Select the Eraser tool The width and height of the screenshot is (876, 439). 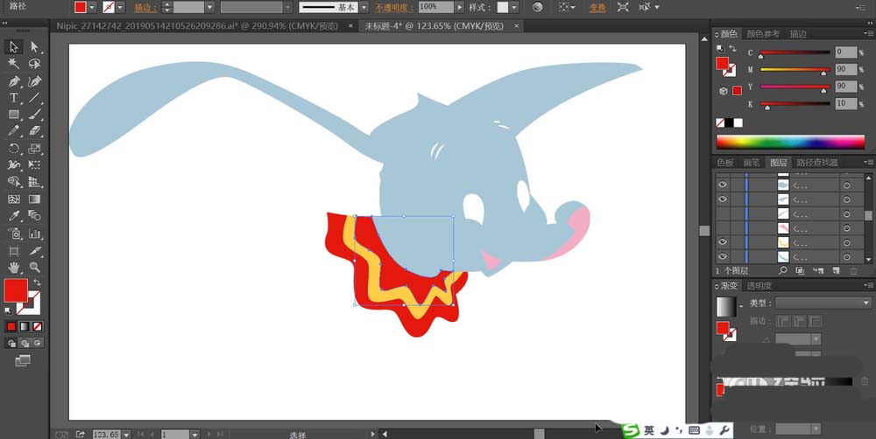click(35, 131)
